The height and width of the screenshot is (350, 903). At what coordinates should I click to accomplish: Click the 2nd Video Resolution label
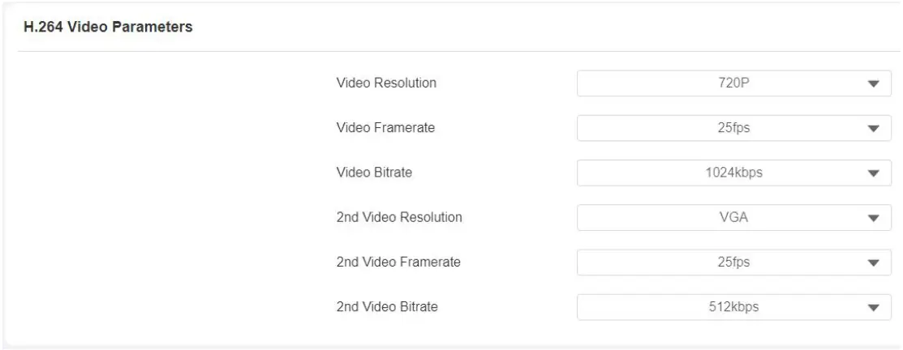[399, 218]
